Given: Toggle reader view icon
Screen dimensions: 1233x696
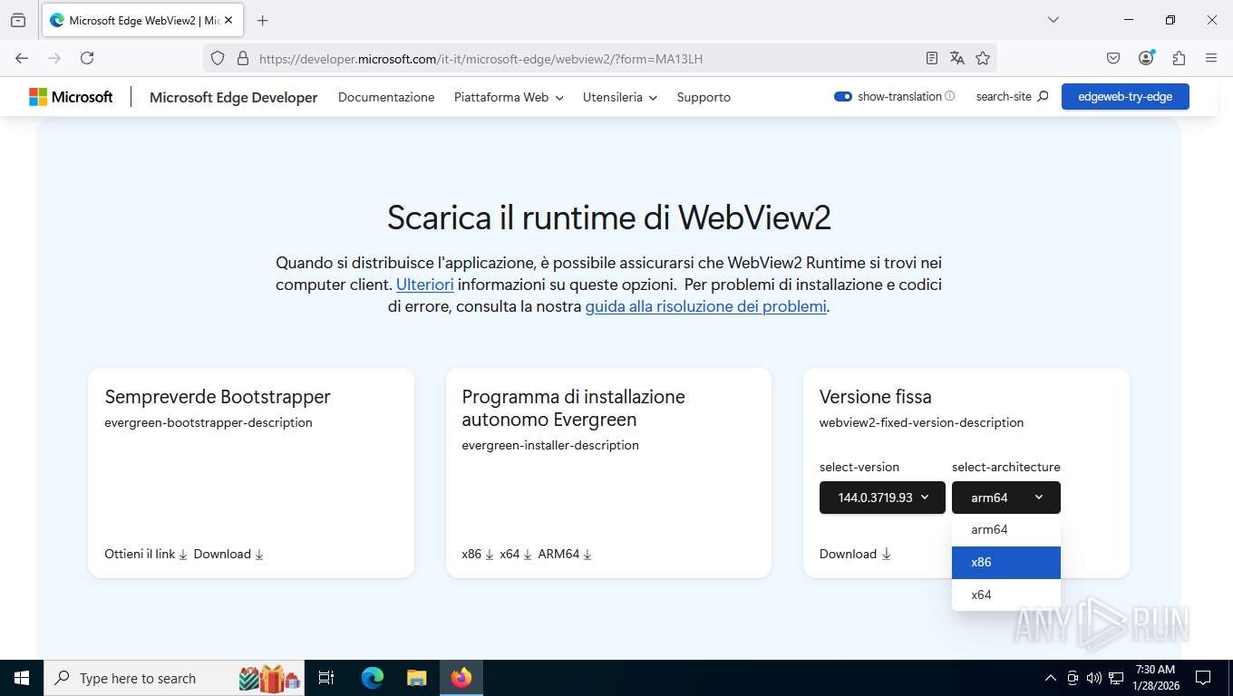Looking at the screenshot, I should 931,58.
